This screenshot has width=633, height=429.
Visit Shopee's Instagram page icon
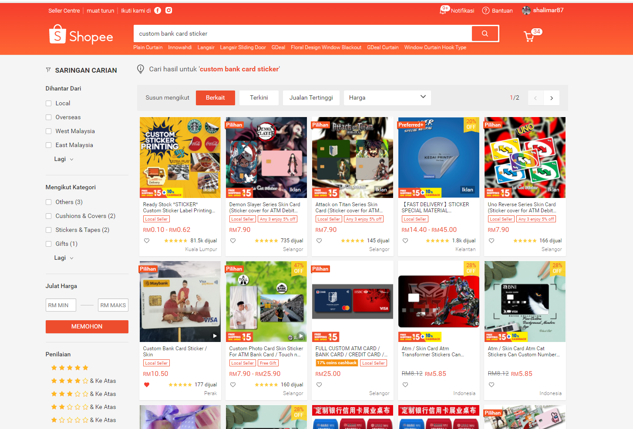point(168,10)
